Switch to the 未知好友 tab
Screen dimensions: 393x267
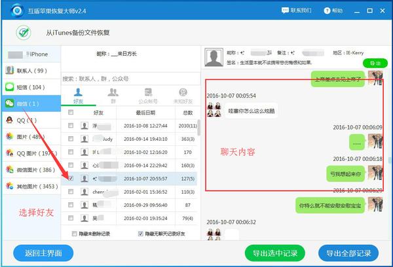point(183,96)
